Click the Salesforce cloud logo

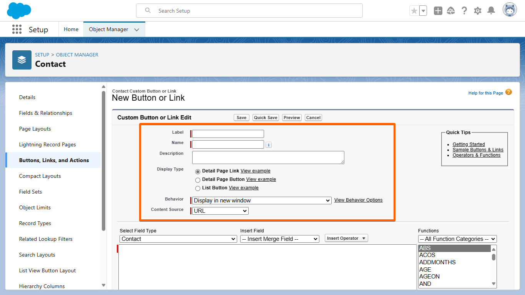pyautogui.click(x=19, y=10)
